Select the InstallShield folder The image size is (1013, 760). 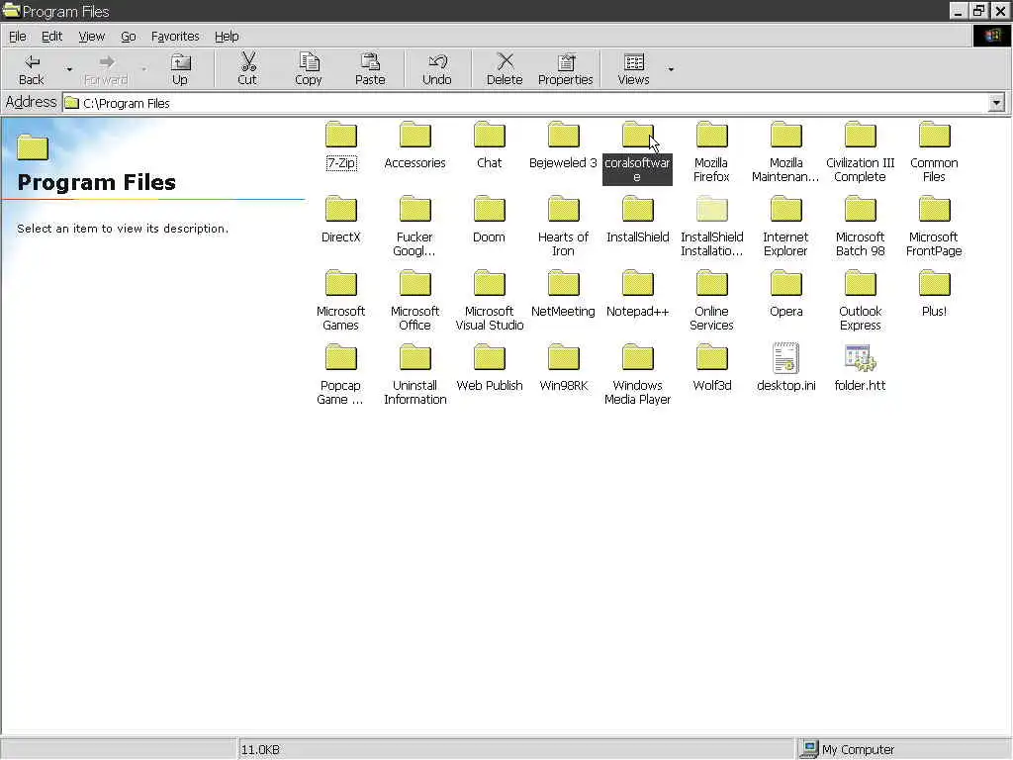click(638, 220)
